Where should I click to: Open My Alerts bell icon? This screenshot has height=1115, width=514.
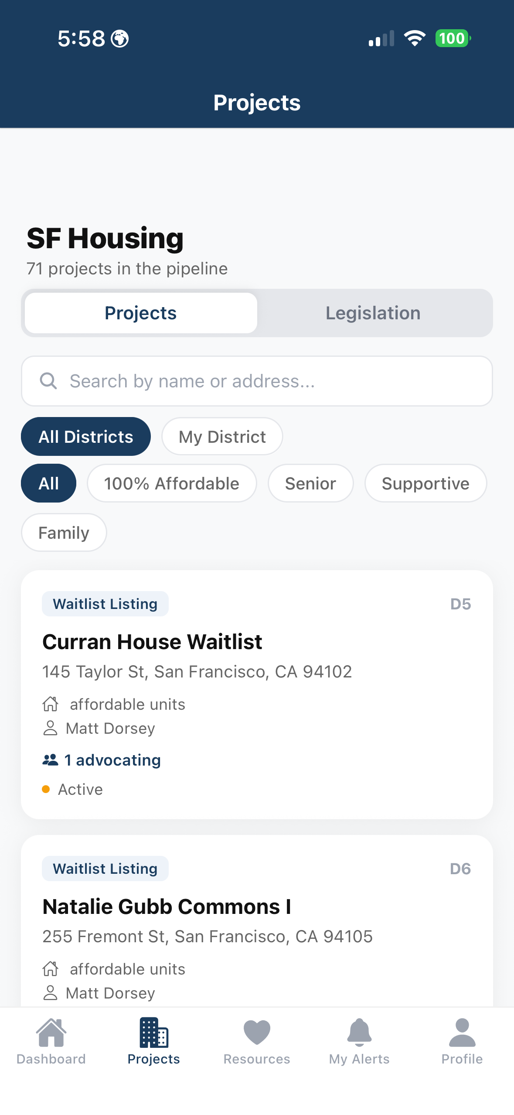pyautogui.click(x=359, y=1033)
